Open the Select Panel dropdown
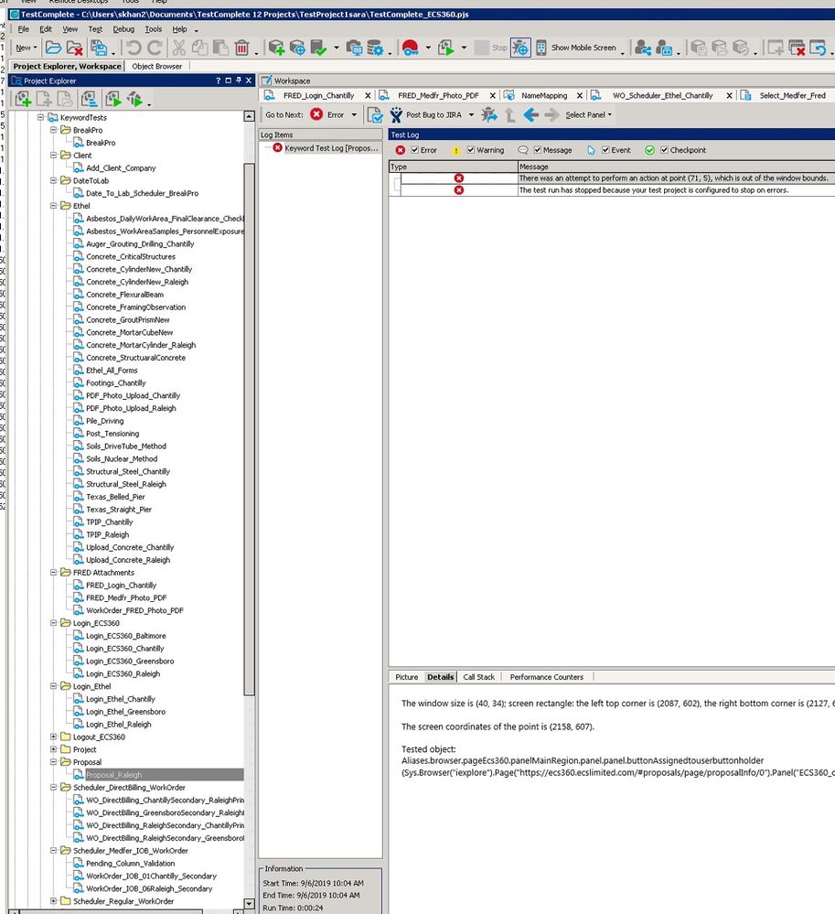835x914 pixels. (588, 115)
